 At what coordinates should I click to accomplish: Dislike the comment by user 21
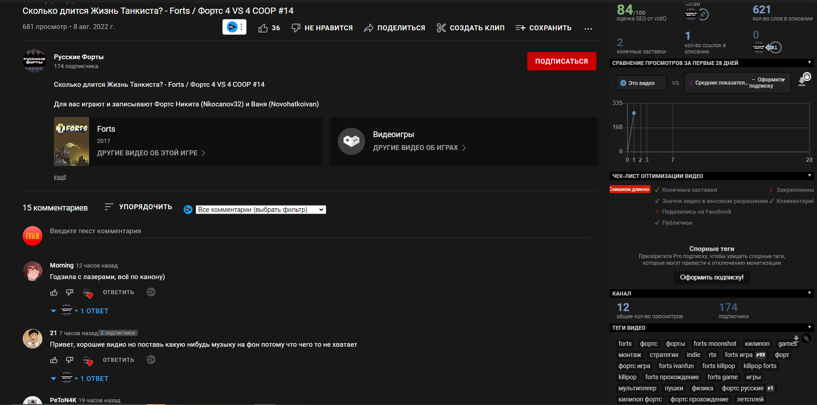(x=70, y=360)
